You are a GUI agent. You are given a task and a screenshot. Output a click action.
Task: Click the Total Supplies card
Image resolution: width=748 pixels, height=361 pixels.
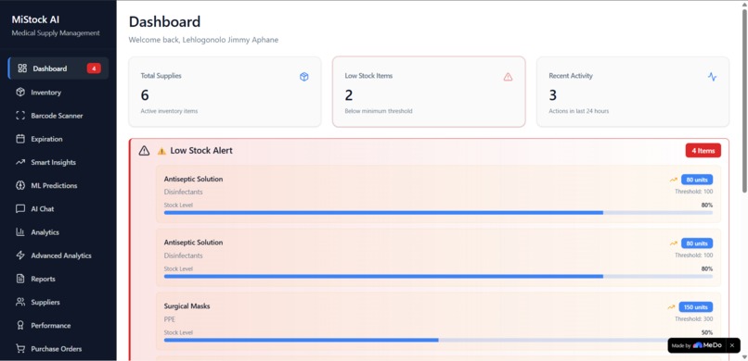[225, 92]
